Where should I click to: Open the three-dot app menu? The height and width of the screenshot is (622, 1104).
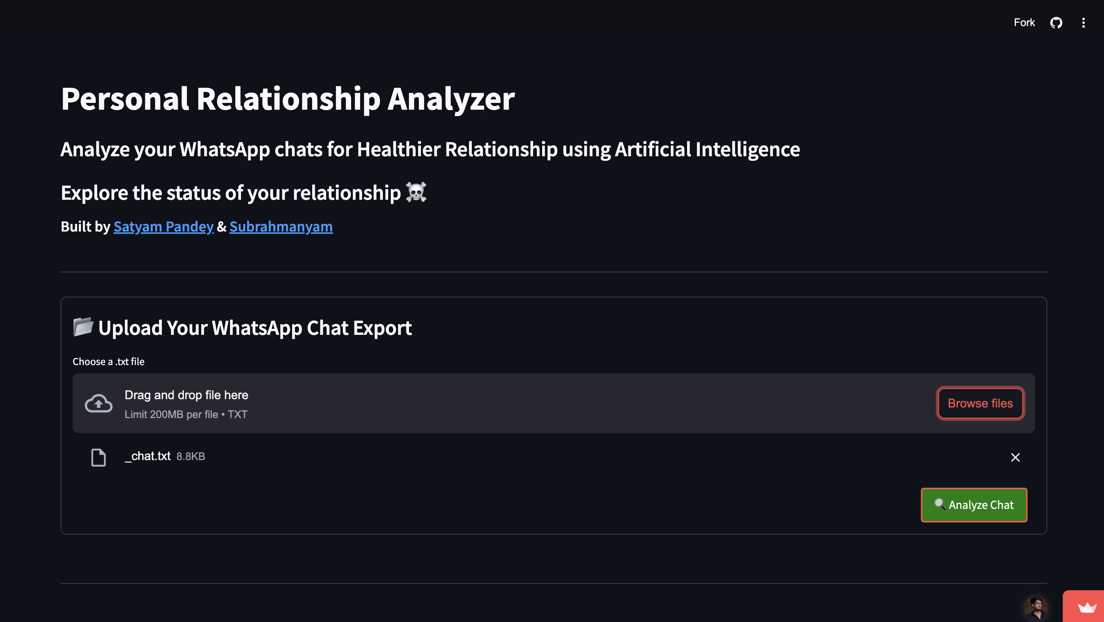point(1084,23)
